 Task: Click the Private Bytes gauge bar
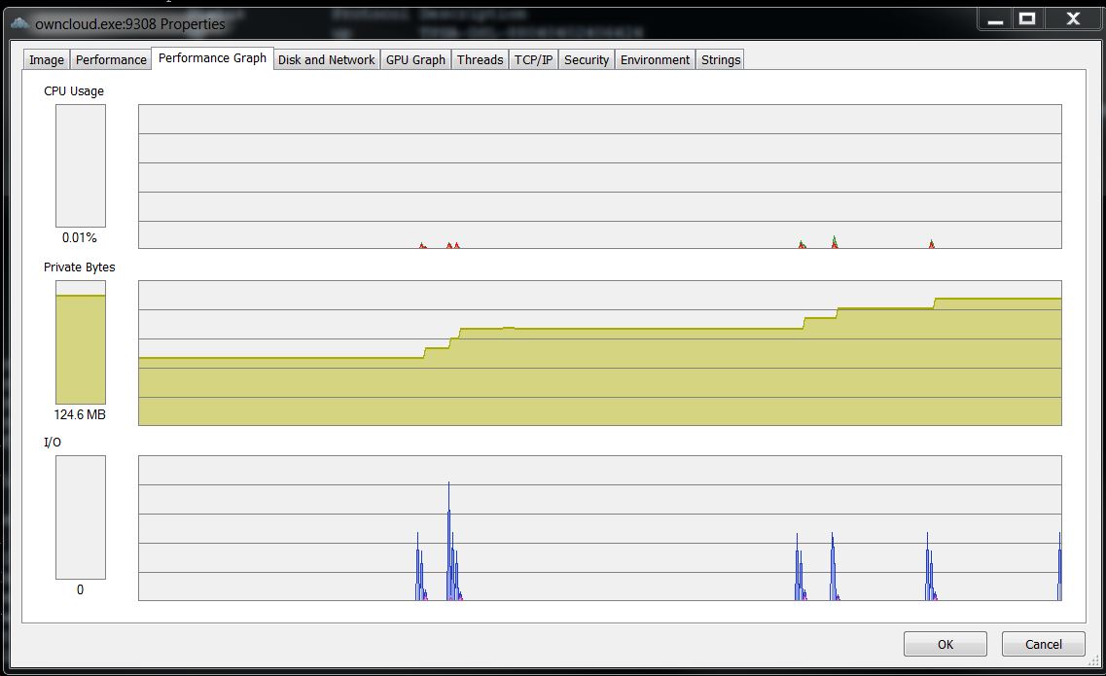81,342
